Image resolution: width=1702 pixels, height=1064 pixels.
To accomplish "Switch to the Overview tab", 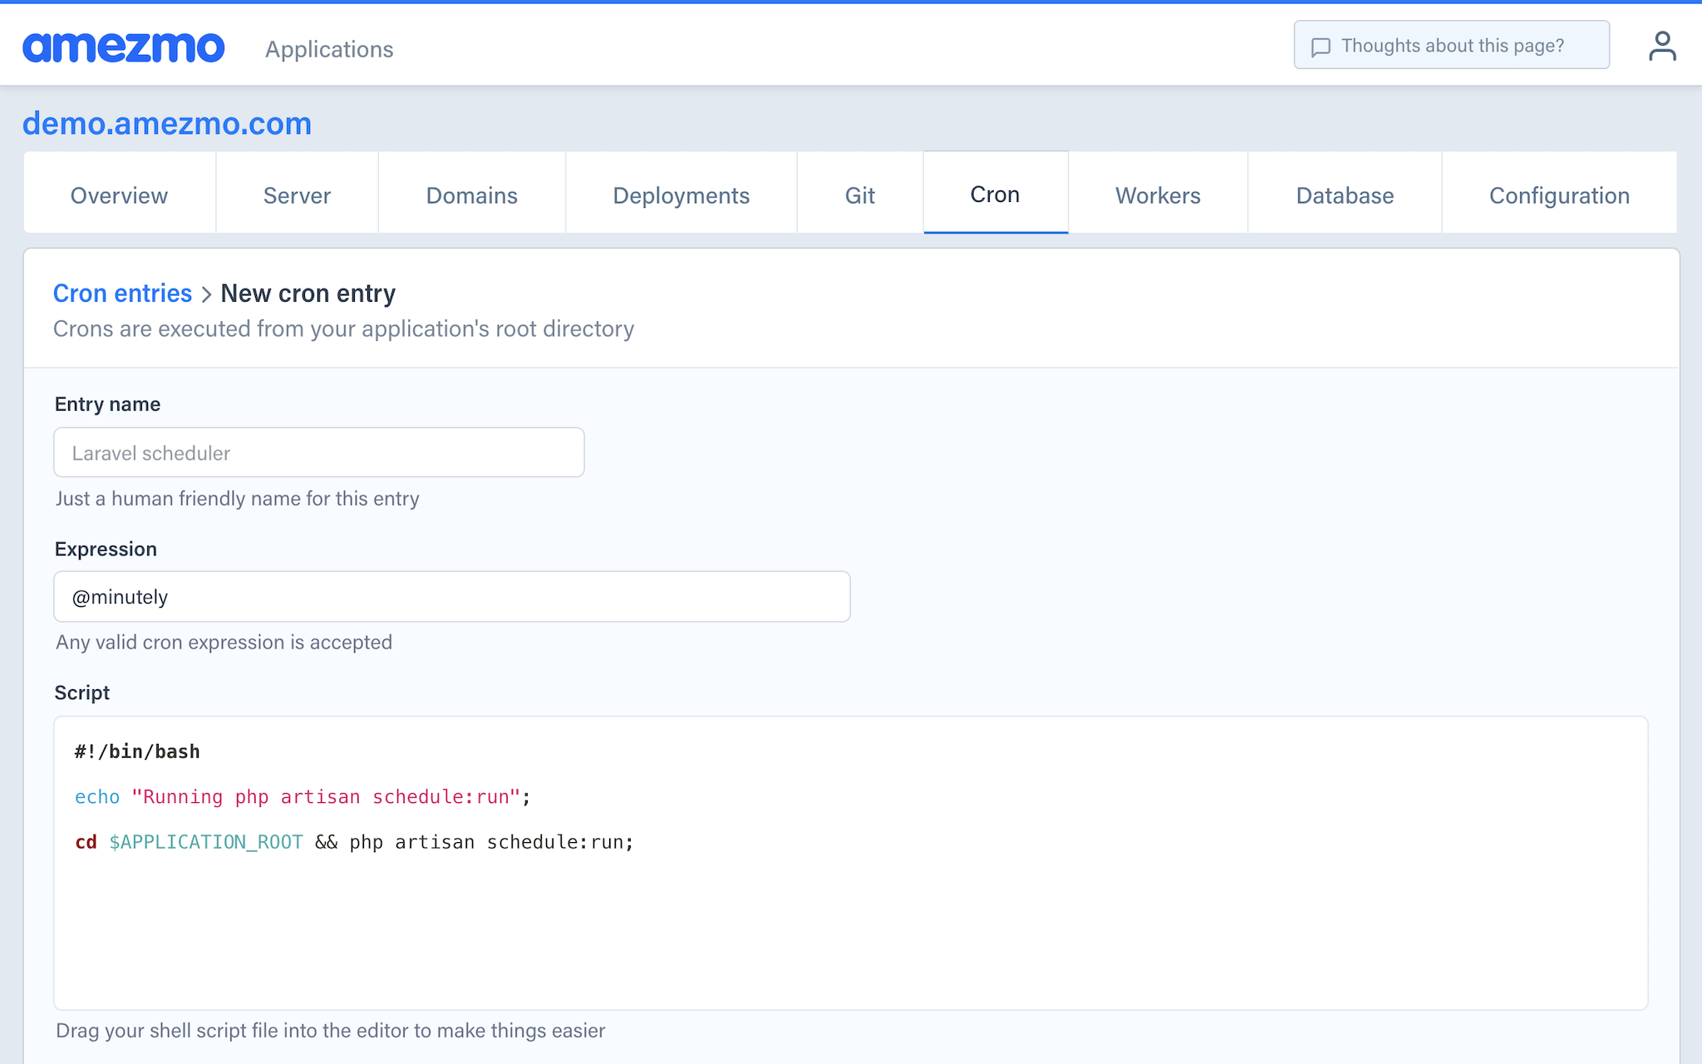I will [x=119, y=195].
